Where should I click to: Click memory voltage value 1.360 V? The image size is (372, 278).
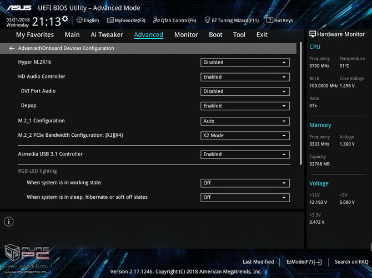[347, 144]
